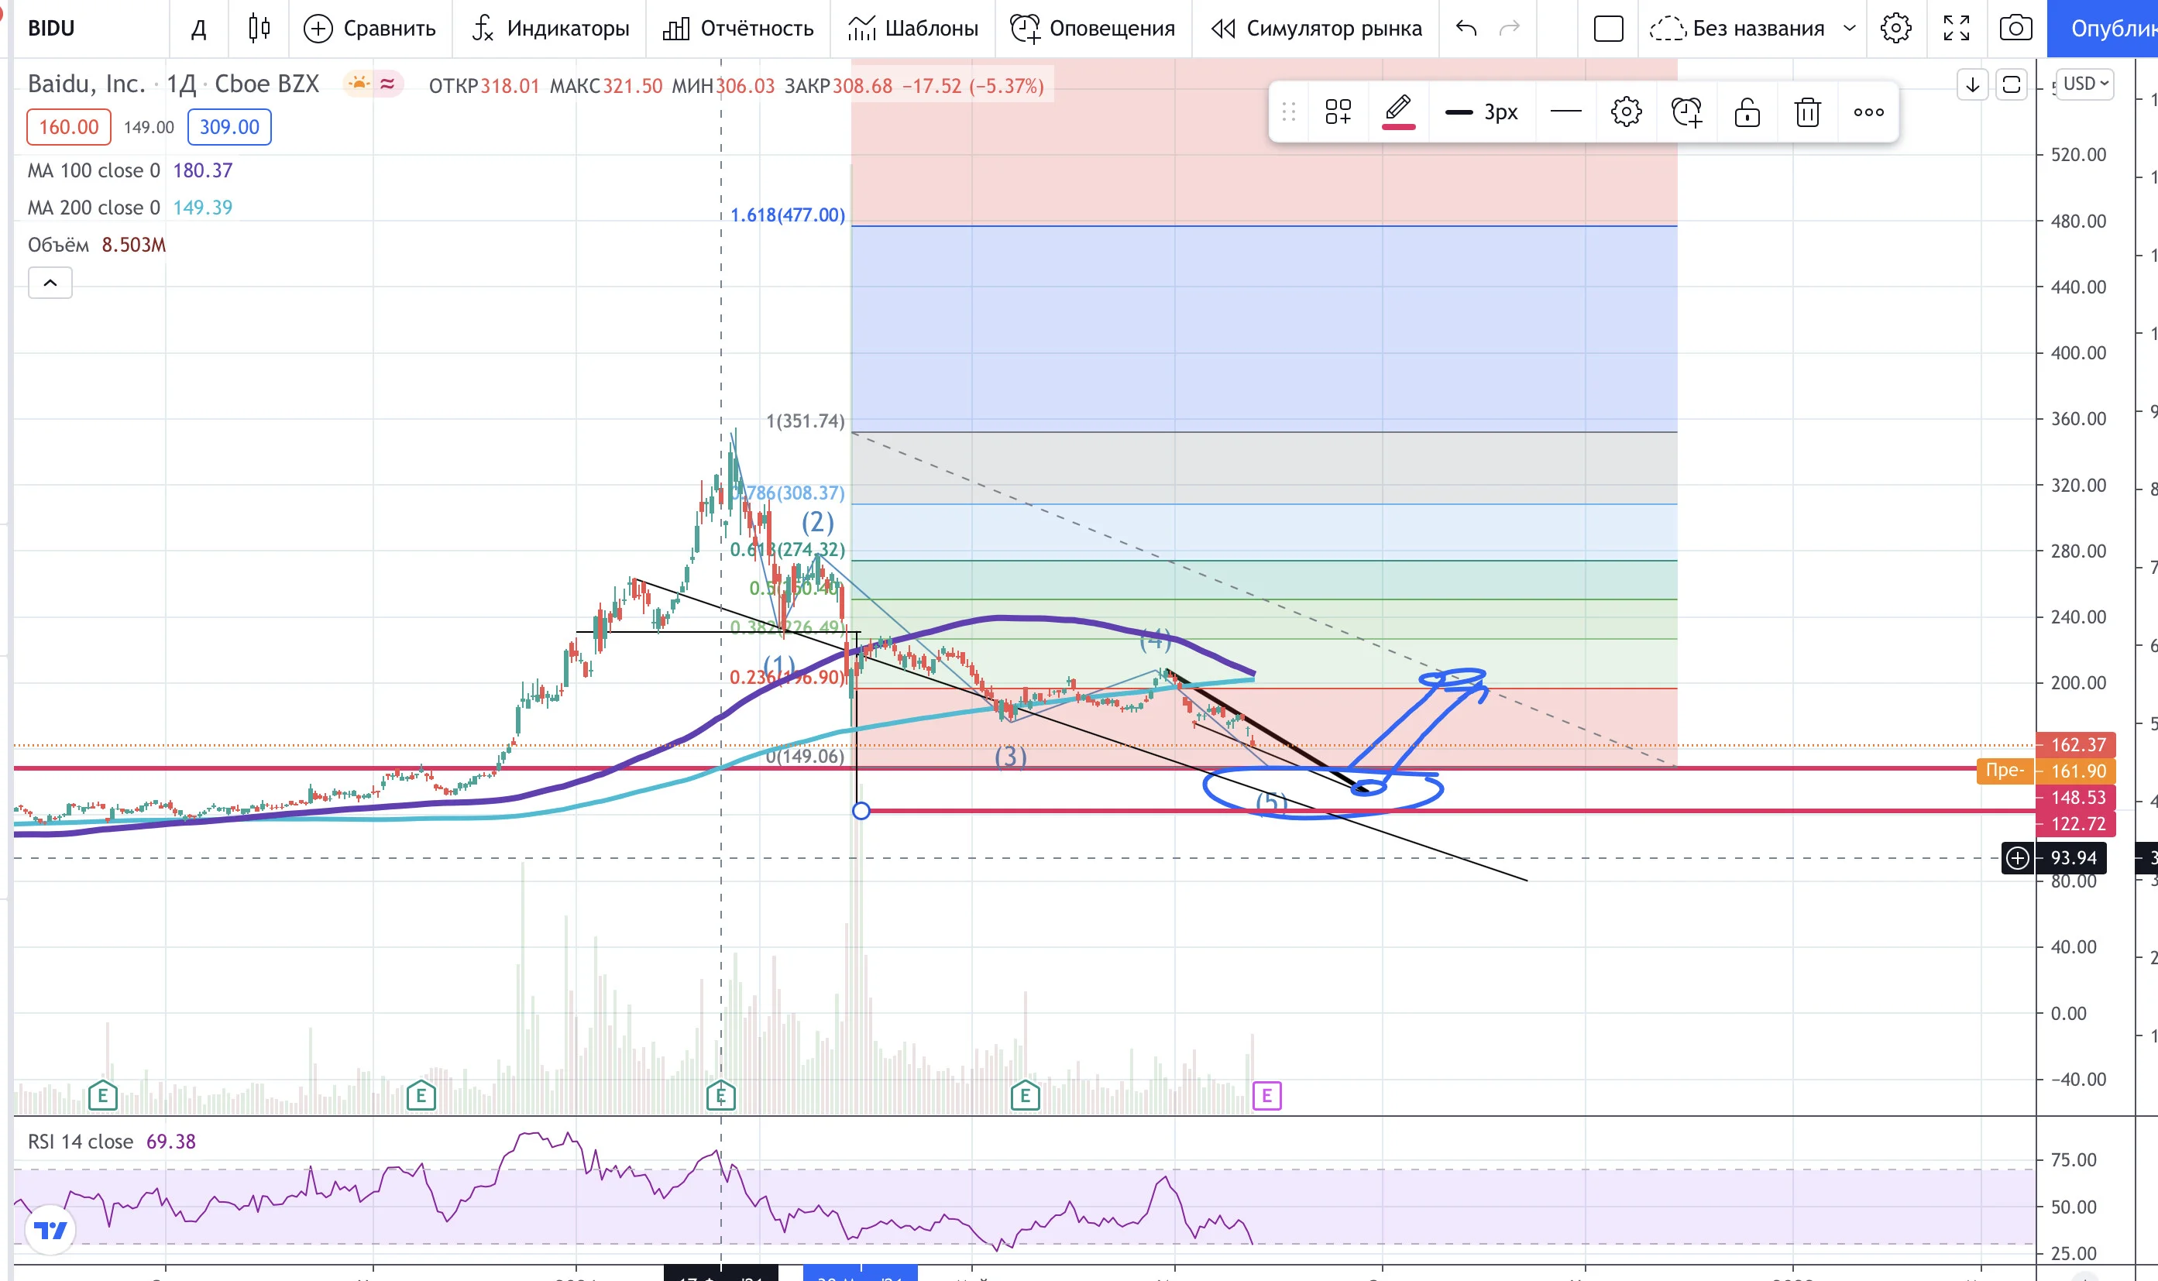Screen dimensions: 2158x1281
Task: Enter fullscreen mode
Action: (1956, 29)
